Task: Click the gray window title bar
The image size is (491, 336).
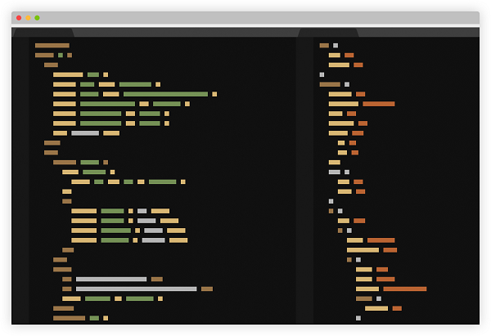Action: (x=245, y=17)
